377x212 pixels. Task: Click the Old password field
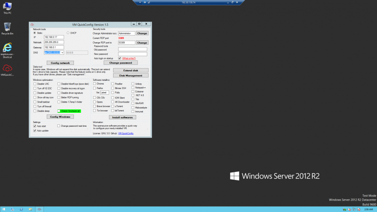[132, 49]
